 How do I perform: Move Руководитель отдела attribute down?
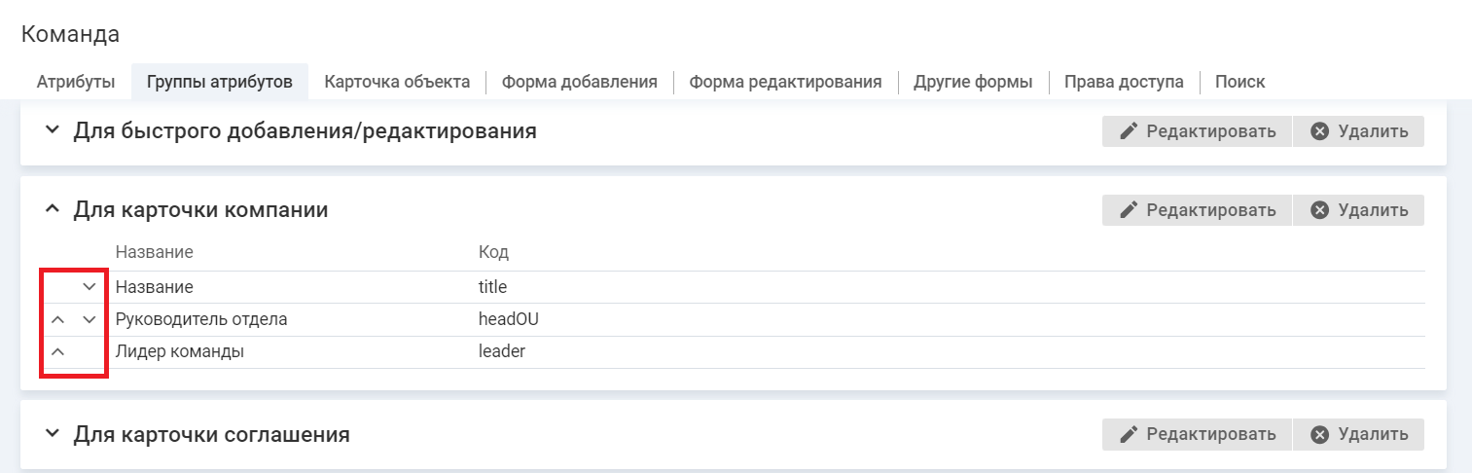[90, 319]
